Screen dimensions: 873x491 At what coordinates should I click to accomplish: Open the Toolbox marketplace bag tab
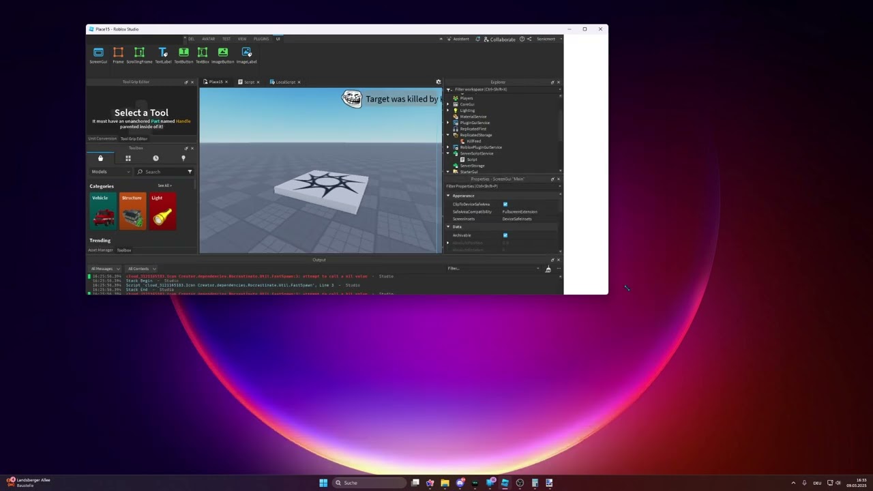click(100, 158)
